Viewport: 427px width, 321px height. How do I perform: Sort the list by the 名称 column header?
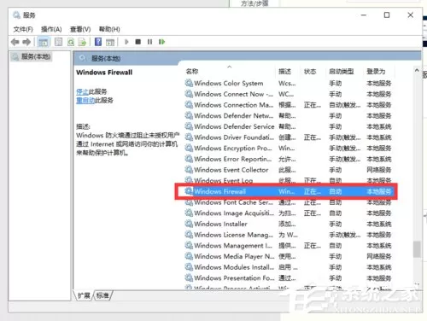(x=192, y=72)
